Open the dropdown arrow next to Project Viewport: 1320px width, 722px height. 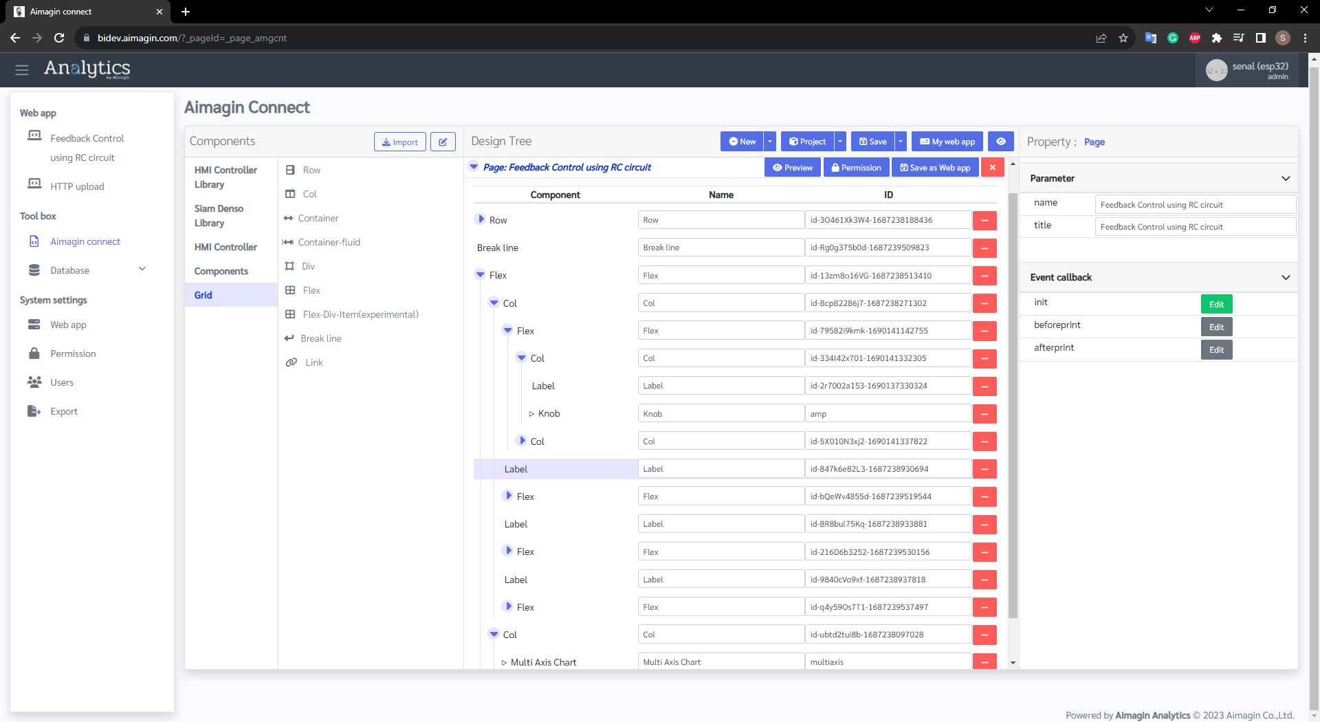click(839, 142)
